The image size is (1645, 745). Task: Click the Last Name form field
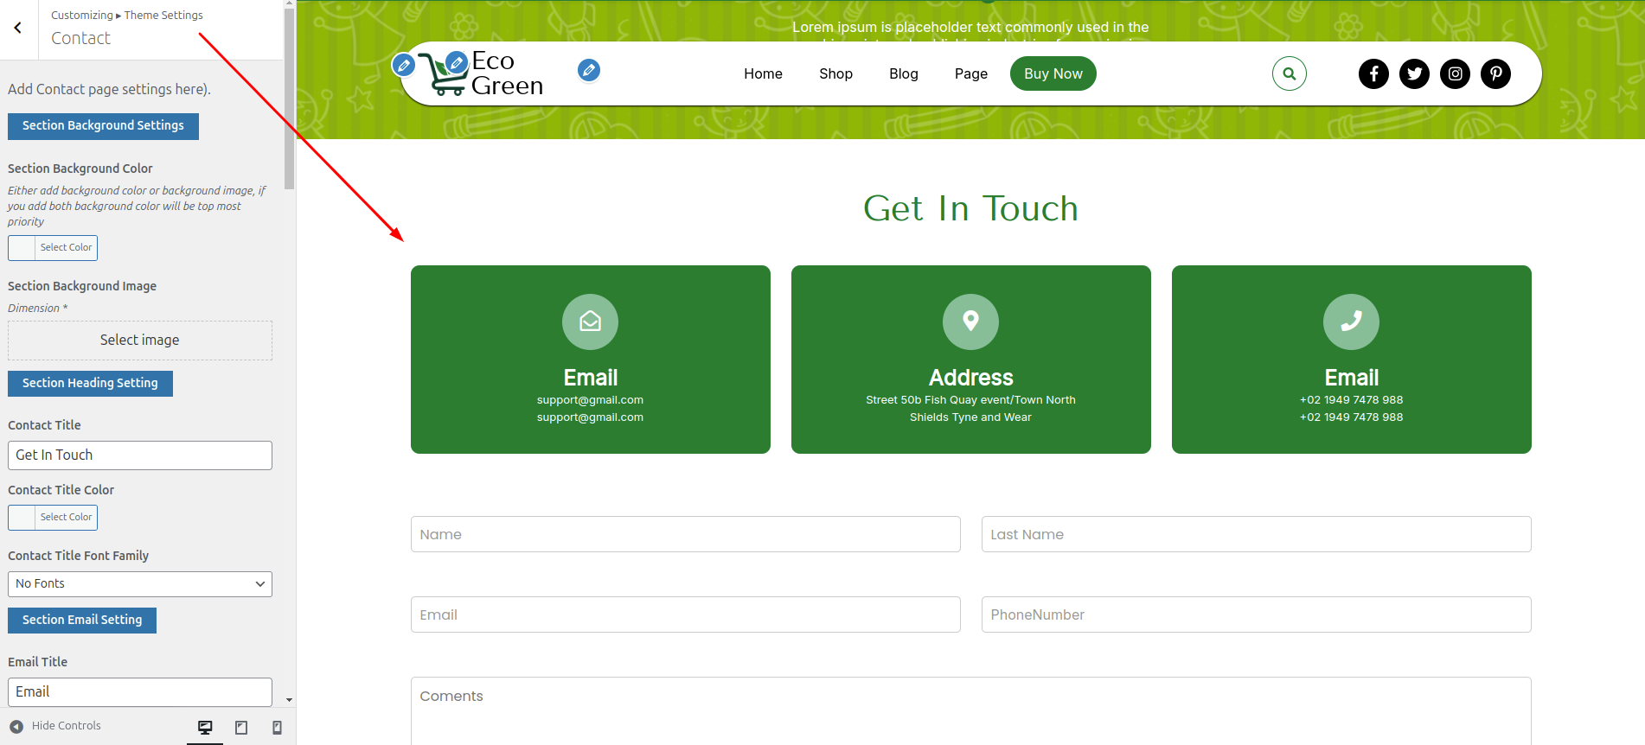click(1256, 534)
